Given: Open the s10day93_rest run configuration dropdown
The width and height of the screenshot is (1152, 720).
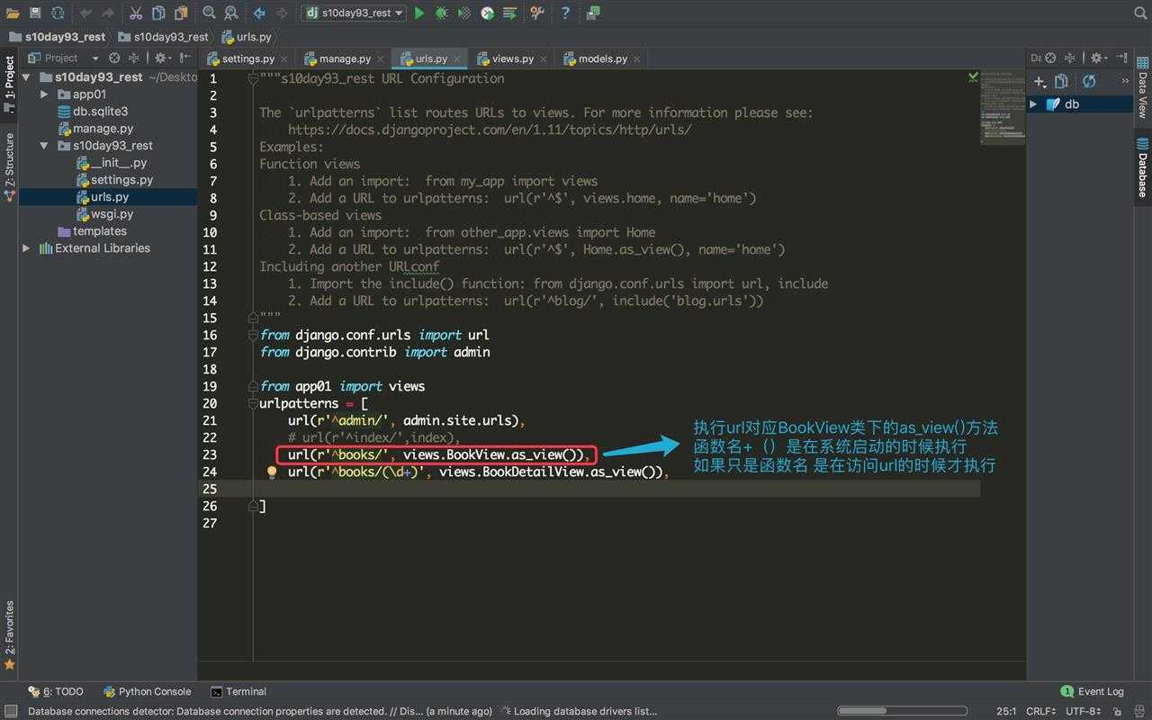Looking at the screenshot, I should pos(354,13).
